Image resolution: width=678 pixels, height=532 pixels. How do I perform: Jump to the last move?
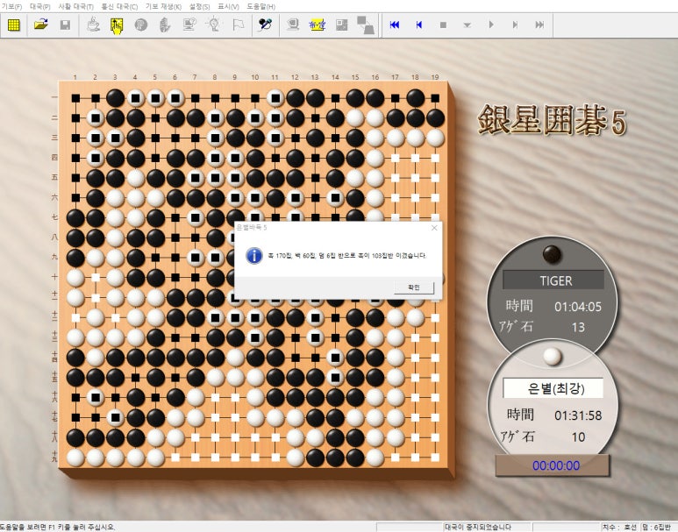(539, 25)
